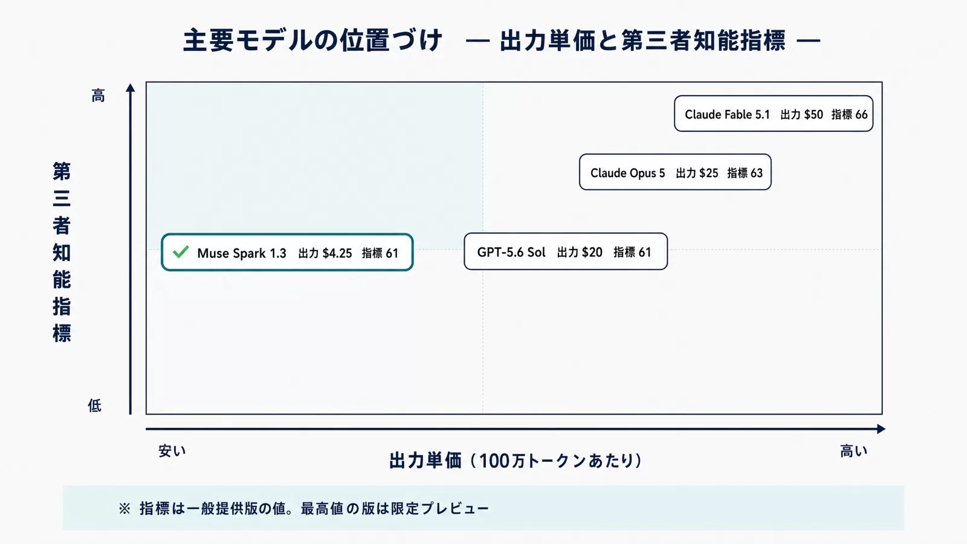Click the green checkmark beside Muse Spark 1.3

tap(181, 252)
